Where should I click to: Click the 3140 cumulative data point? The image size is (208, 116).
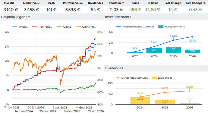pyautogui.click(x=193, y=36)
